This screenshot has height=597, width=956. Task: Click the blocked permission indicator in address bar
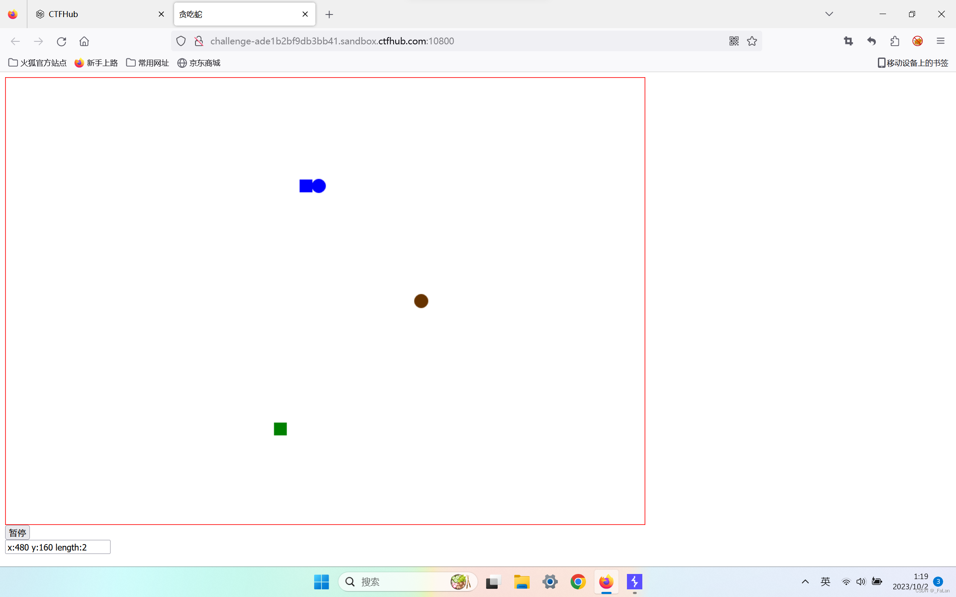(198, 41)
